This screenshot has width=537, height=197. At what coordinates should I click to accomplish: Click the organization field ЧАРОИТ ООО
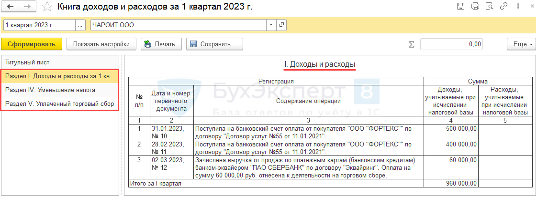[x=179, y=25]
